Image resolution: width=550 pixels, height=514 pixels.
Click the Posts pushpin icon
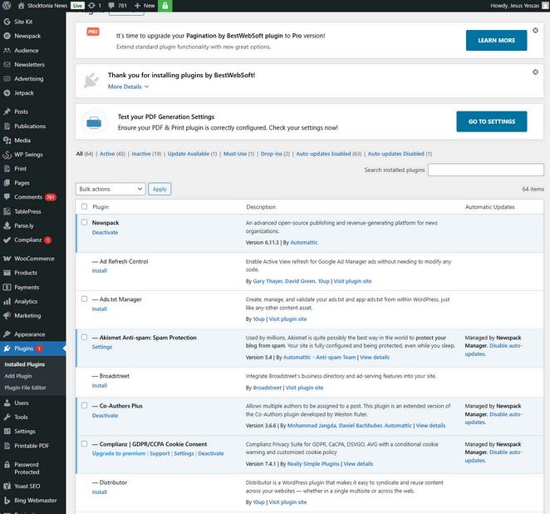coord(7,111)
